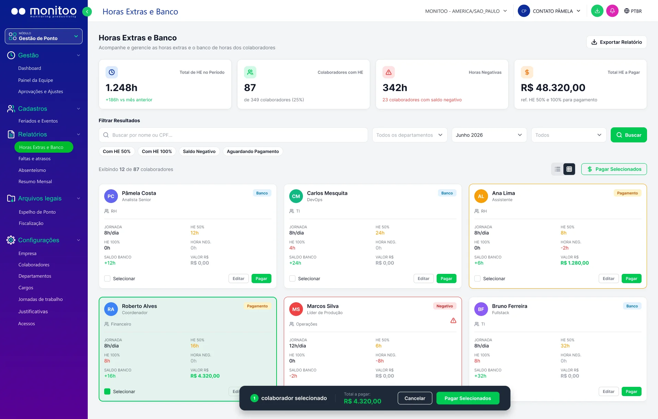Image resolution: width=658 pixels, height=419 pixels.
Task: Click the PTBR language globe icon
Action: (x=626, y=11)
